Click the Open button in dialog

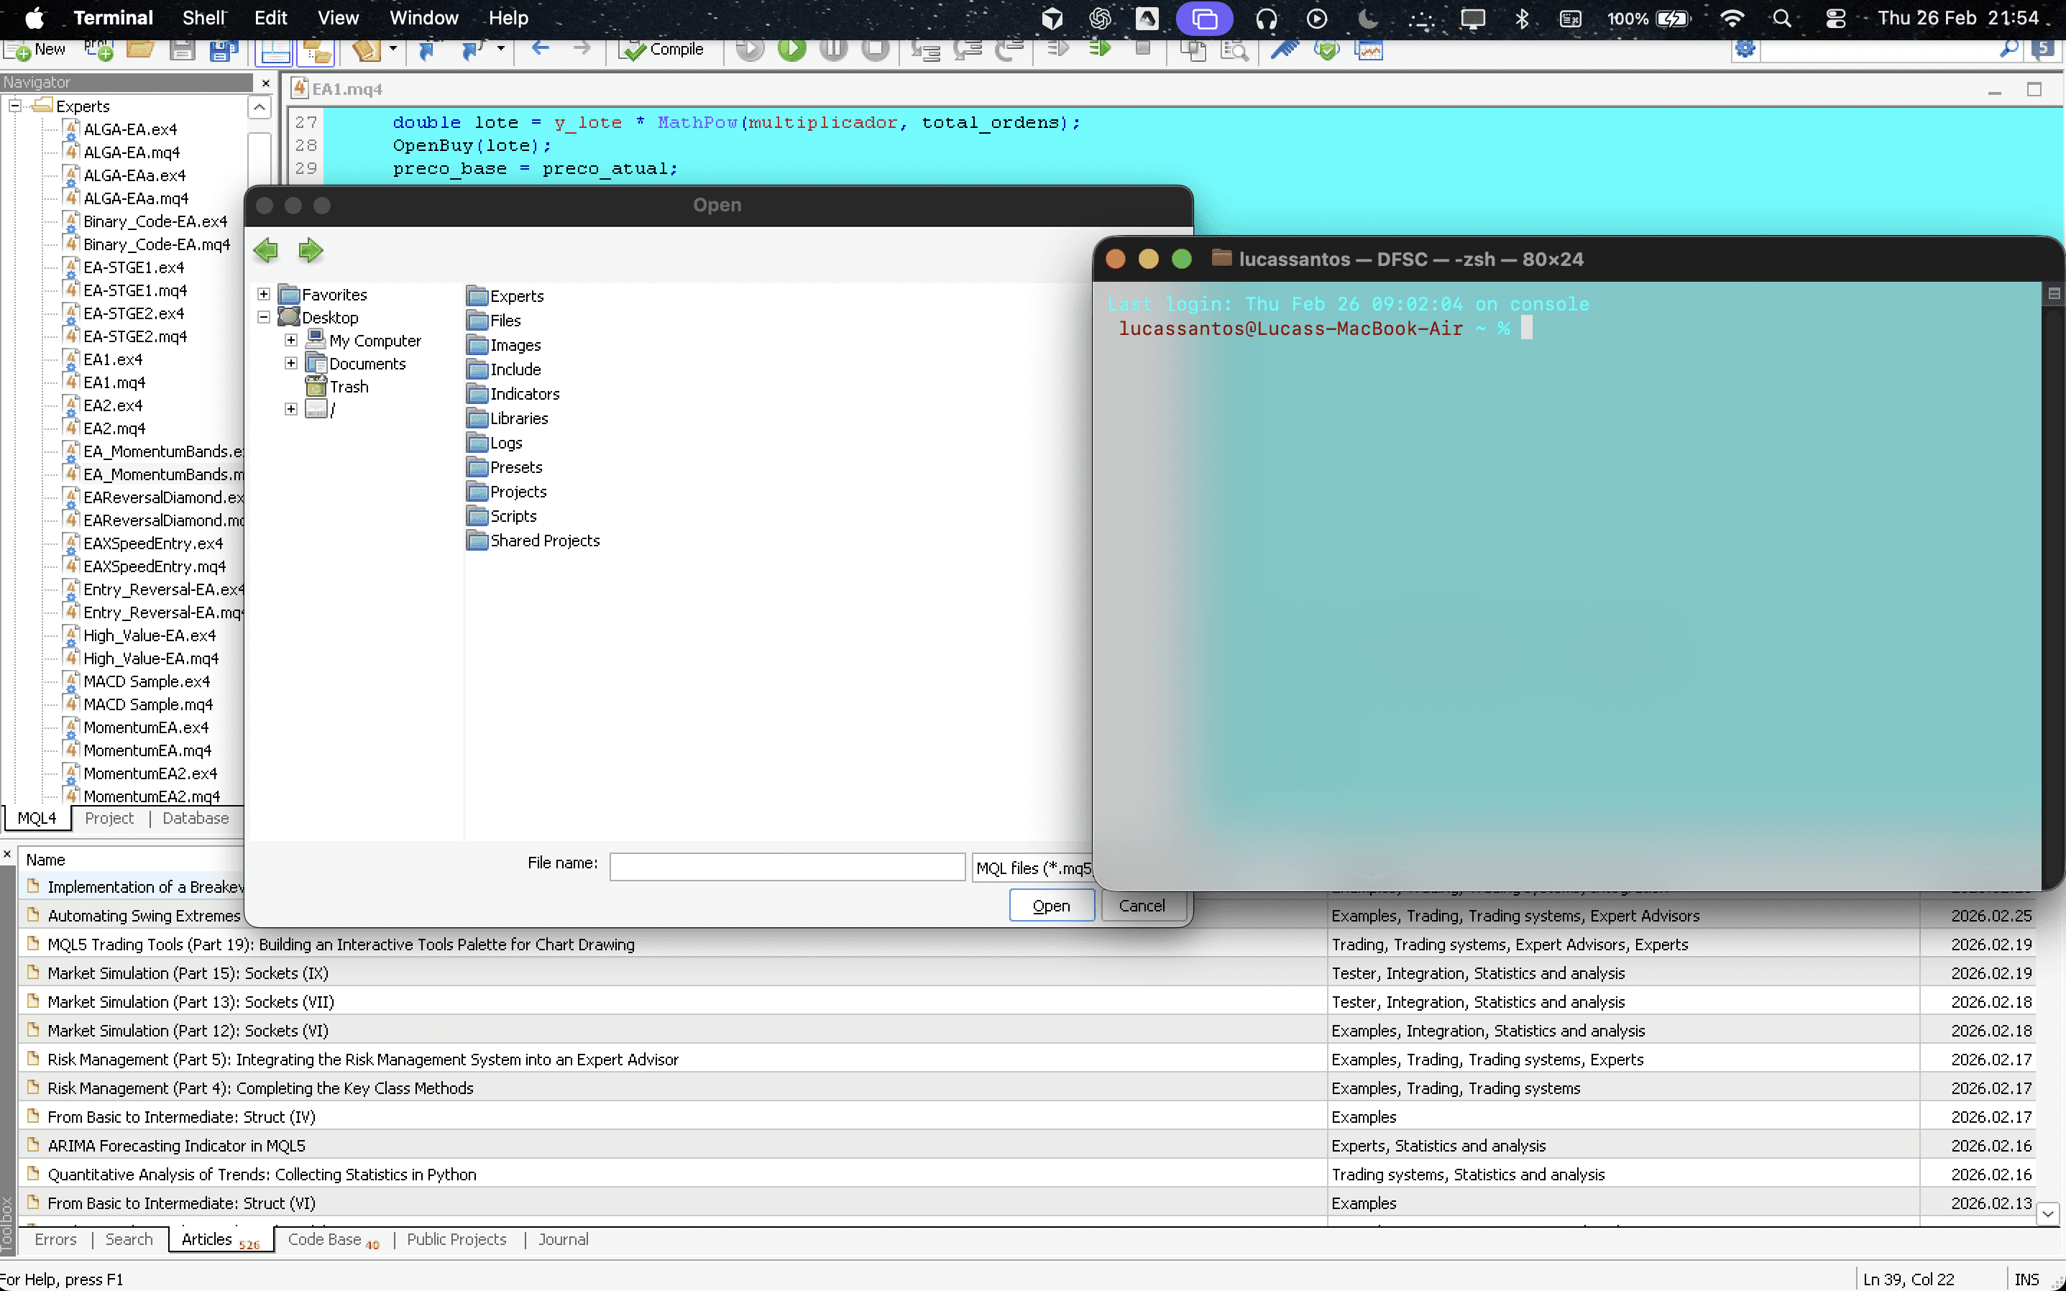coord(1051,905)
